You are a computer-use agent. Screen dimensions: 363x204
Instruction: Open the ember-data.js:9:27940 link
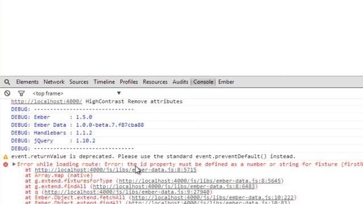(127, 192)
